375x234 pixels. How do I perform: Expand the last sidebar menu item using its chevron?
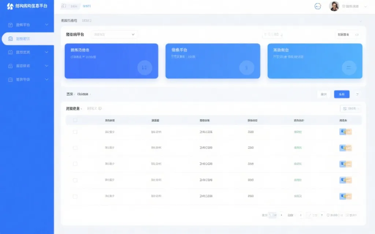(47, 79)
